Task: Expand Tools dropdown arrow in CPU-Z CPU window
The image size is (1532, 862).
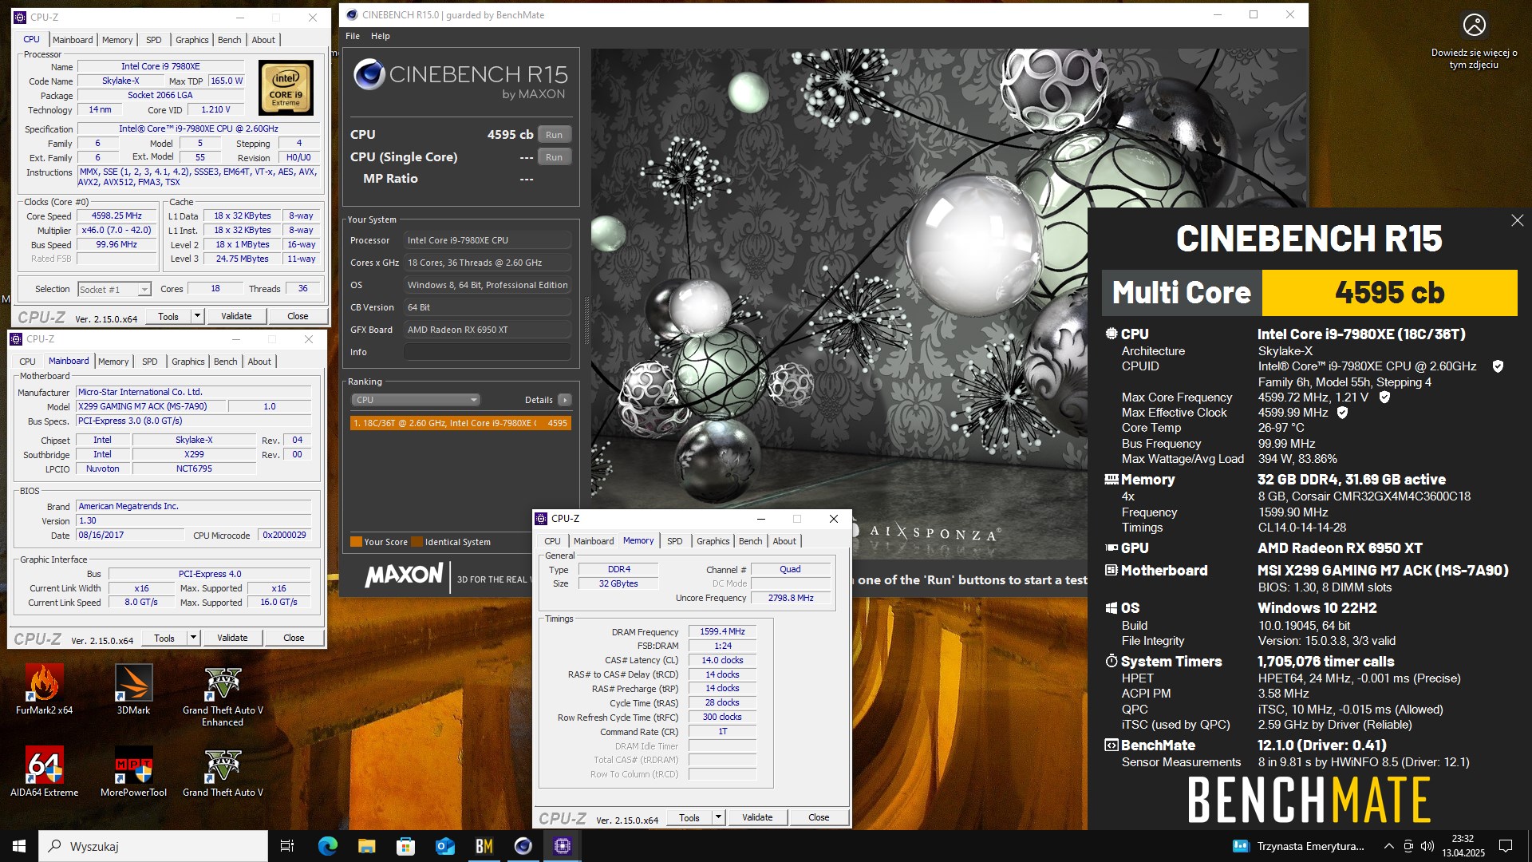Action: (x=197, y=316)
